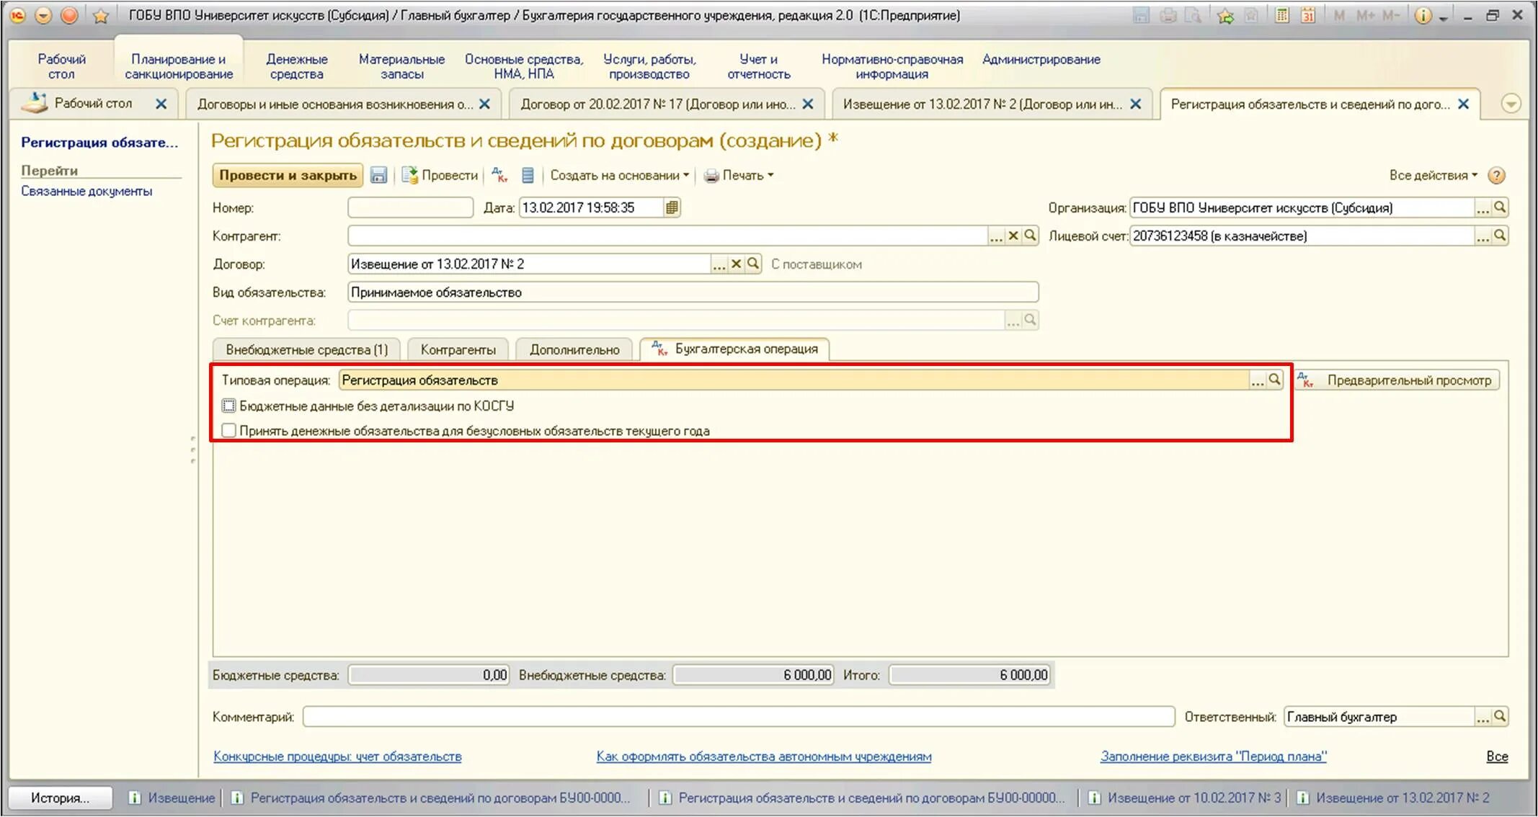Image resolution: width=1538 pixels, height=817 pixels.
Task: Click into the Комментарий input field
Action: (x=738, y=716)
